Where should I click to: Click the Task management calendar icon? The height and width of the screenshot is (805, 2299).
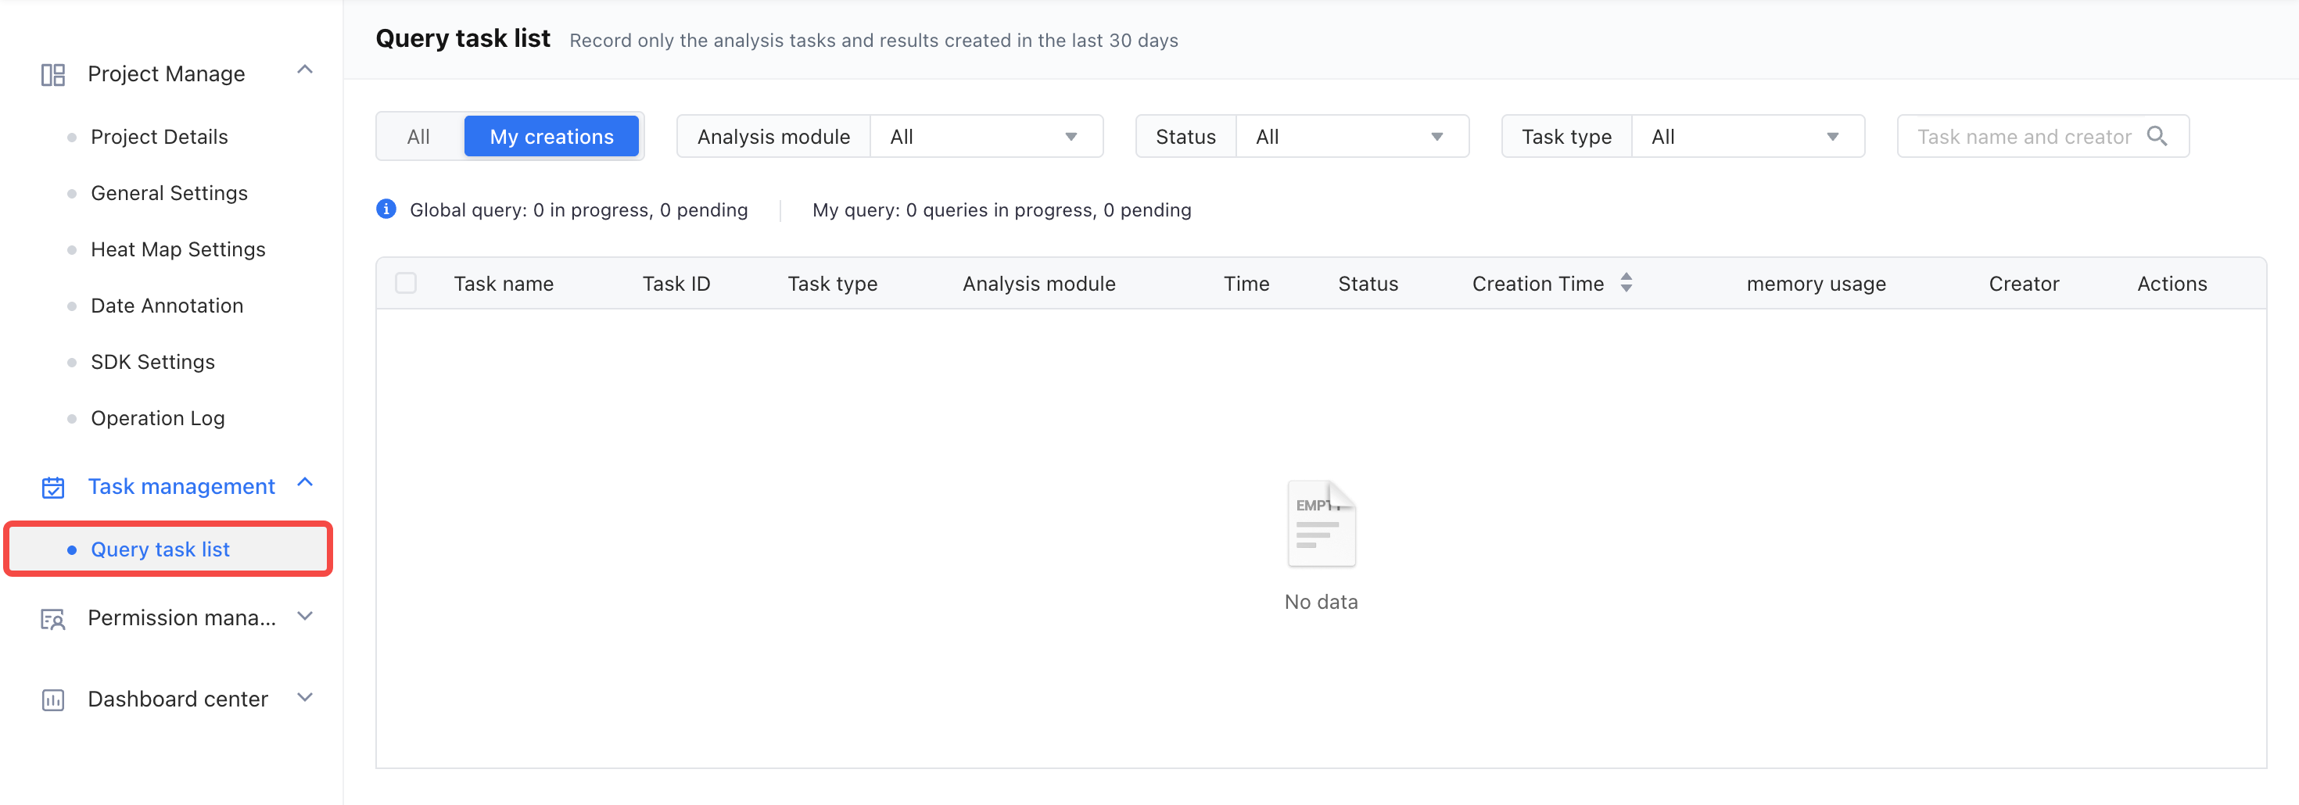[52, 487]
